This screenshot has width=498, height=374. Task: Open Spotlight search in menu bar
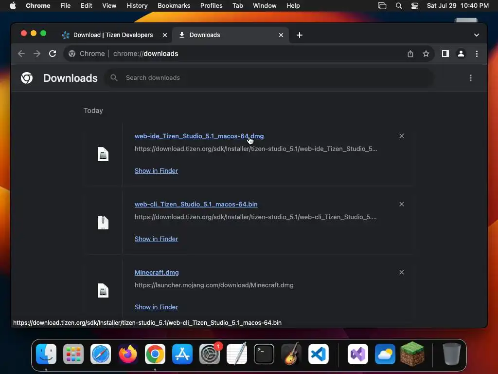(399, 6)
